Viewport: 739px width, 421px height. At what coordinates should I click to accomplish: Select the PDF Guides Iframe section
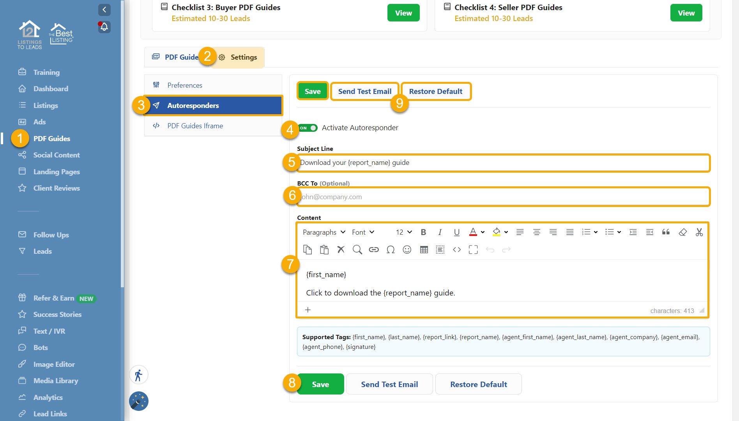point(195,126)
